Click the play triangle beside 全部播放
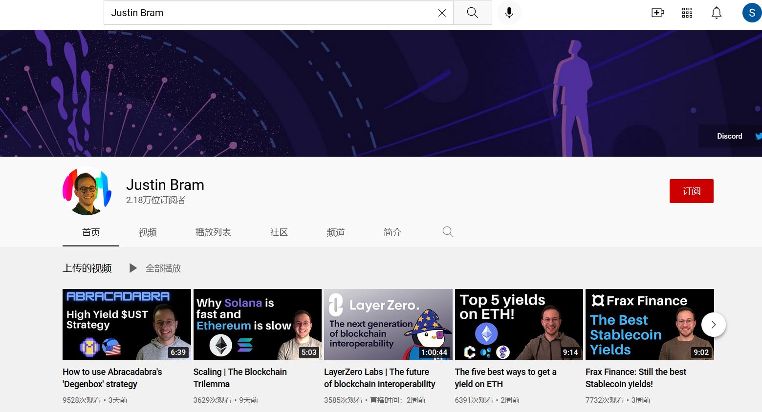This screenshot has height=412, width=762. pyautogui.click(x=133, y=268)
